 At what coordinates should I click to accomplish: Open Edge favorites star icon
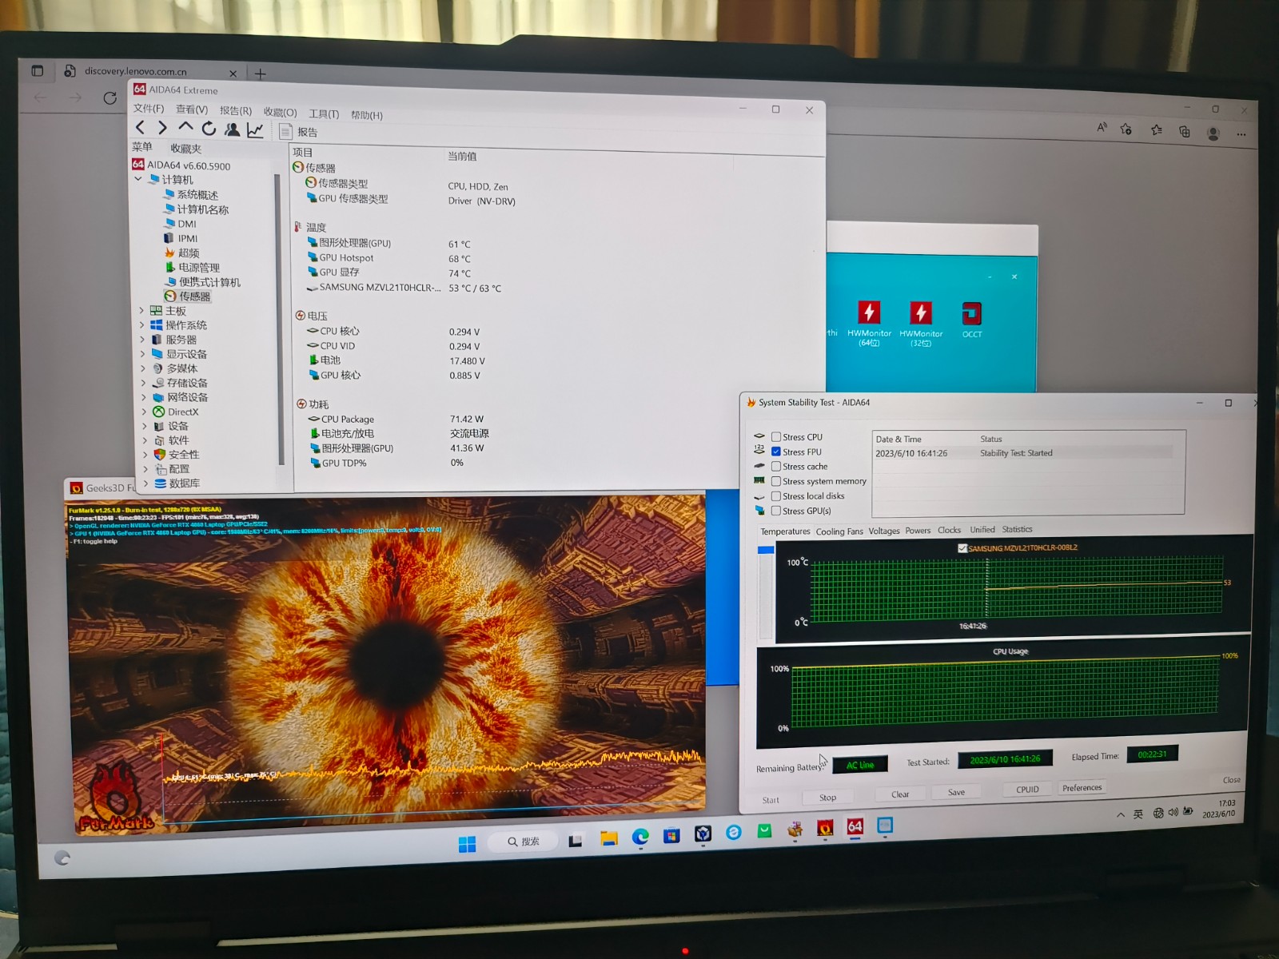tap(1156, 129)
